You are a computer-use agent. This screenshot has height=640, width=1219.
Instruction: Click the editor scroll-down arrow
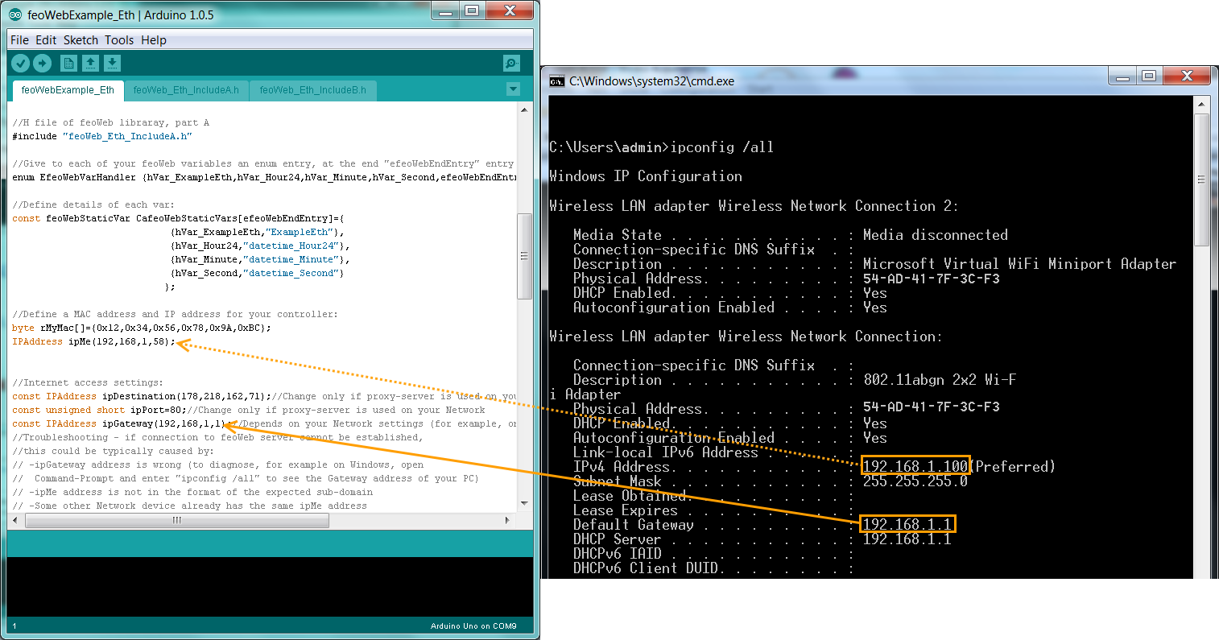[x=524, y=504]
